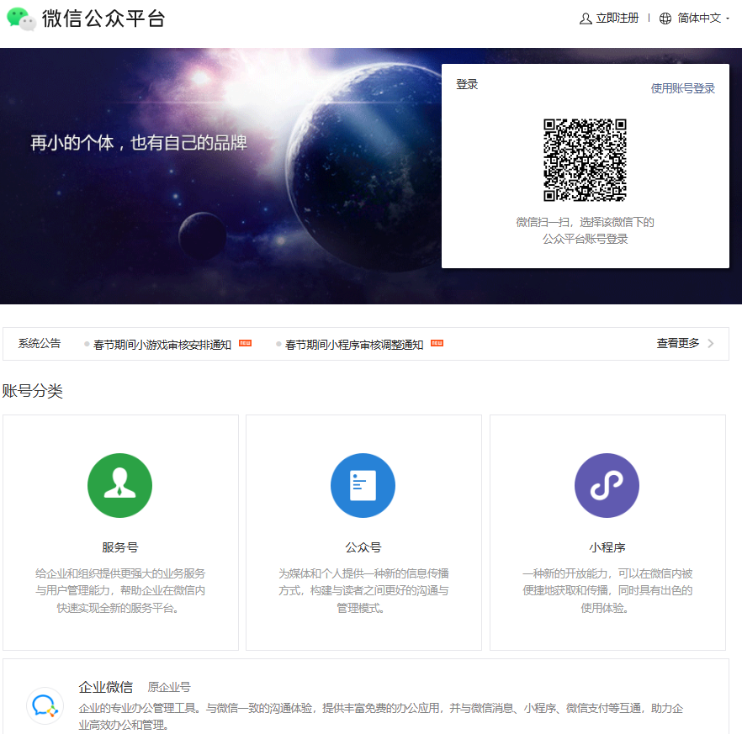Screen dimensions: 742x734
Task: Expand the 简体中文 language dropdown
Action: [703, 18]
